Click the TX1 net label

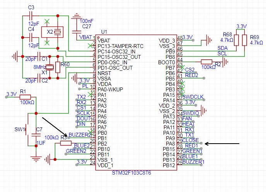(189, 135)
